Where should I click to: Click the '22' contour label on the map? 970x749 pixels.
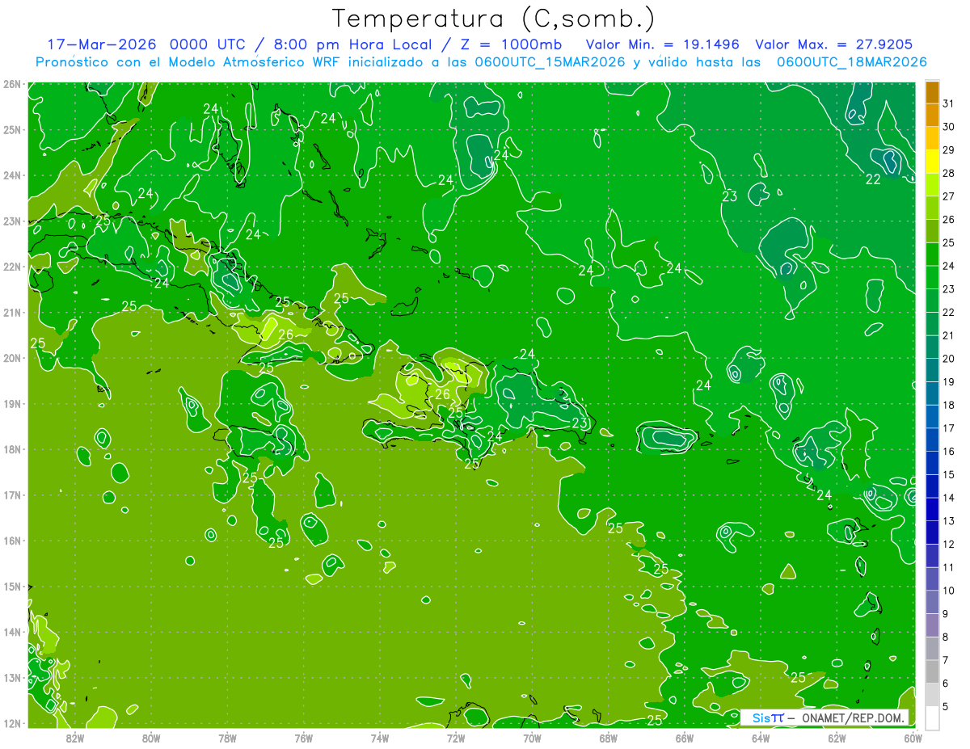pyautogui.click(x=873, y=179)
